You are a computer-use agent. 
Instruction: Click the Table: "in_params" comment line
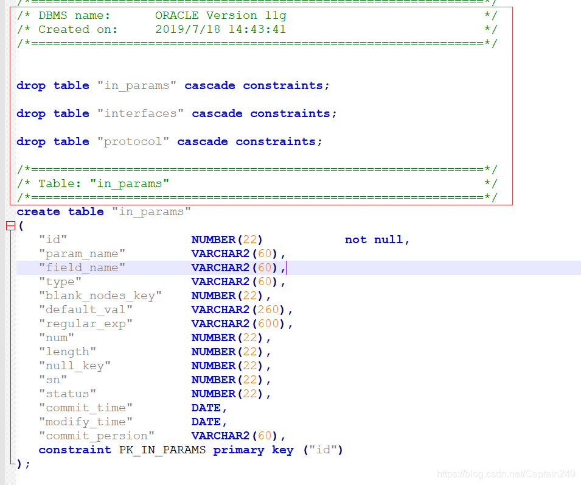[257, 183]
